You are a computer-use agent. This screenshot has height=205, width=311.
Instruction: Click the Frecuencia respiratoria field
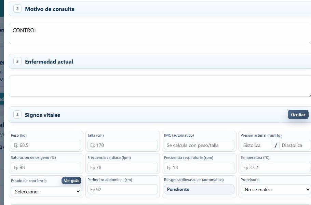click(199, 167)
